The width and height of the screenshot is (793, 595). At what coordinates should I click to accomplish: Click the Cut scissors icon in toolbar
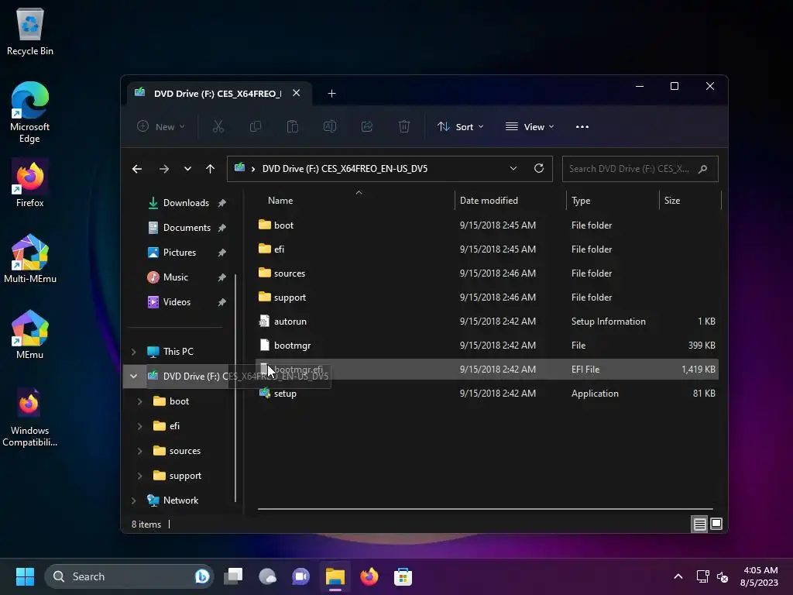218,126
